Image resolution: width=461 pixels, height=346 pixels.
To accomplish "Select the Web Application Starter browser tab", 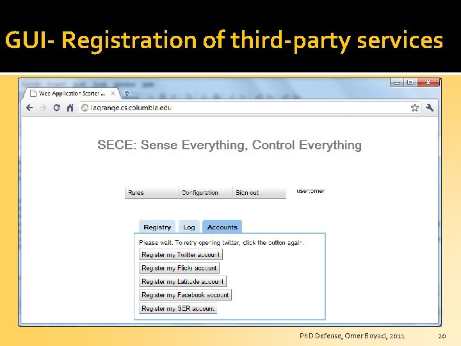I will (72, 94).
